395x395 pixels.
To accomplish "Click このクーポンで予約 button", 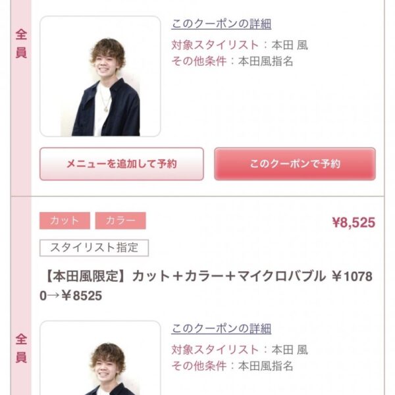I will tap(295, 164).
